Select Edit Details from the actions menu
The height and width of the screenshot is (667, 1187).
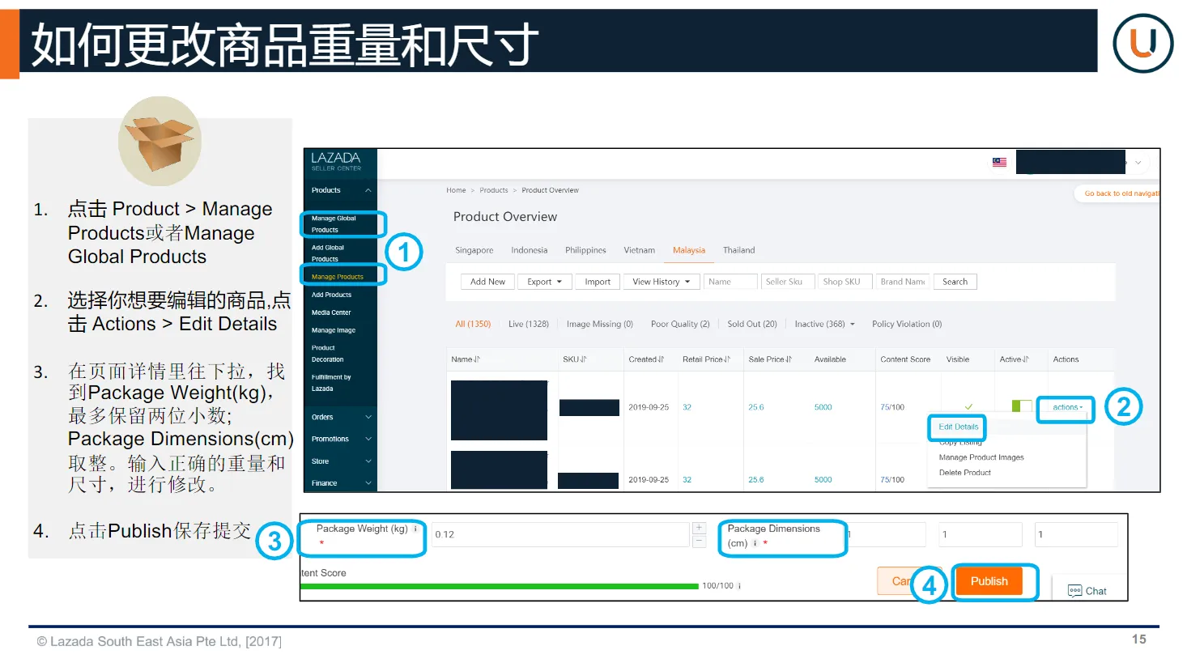pyautogui.click(x=956, y=427)
